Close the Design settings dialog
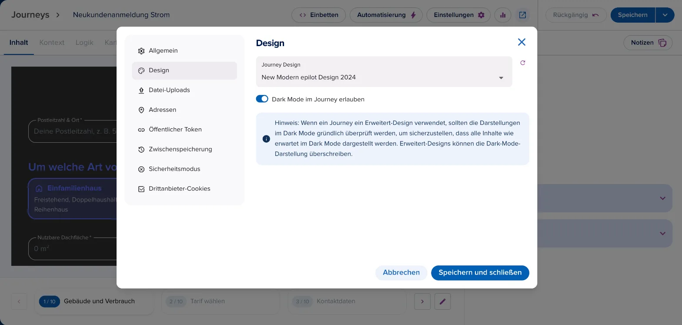This screenshot has width=682, height=325. pyautogui.click(x=522, y=42)
